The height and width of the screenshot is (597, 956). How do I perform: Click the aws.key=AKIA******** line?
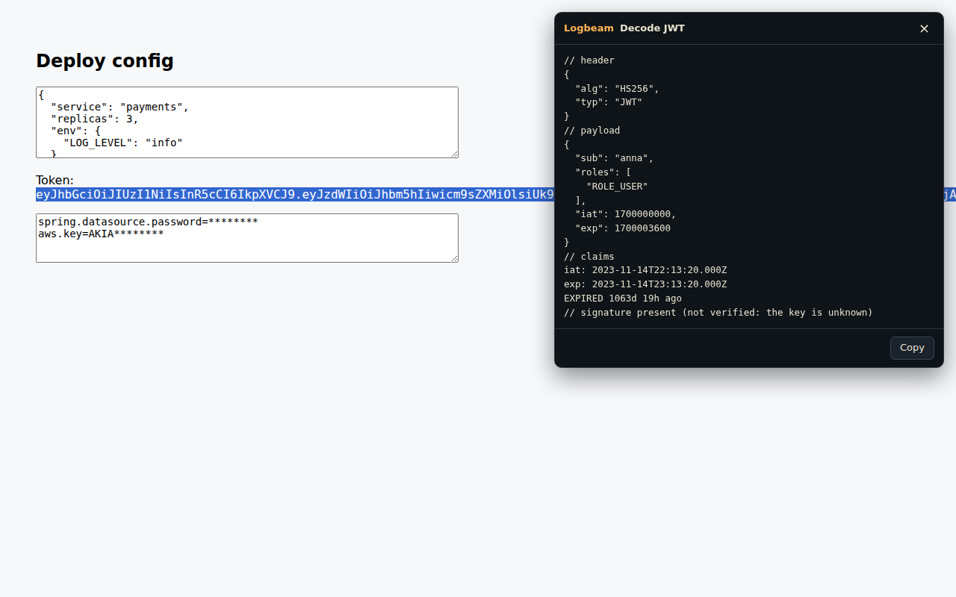click(x=101, y=234)
